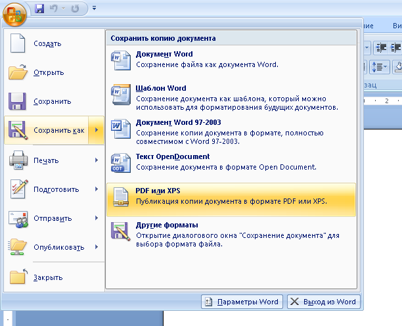Select Сохранить как menu label
Viewport: 402px width, 326px height.
point(59,130)
